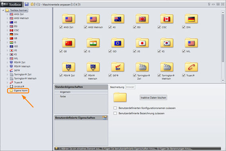Viewport: 226px width, 151px height.
Task: Open the ANSI Metrisch folder icon
Action: pos(93,19)
